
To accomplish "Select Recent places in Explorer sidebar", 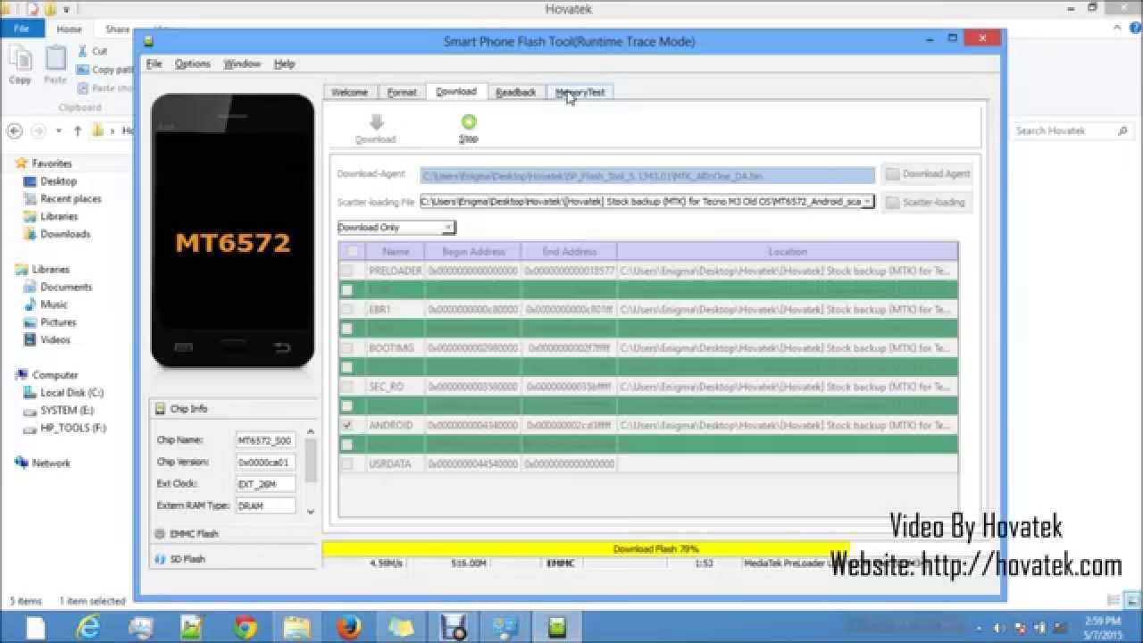I will (x=71, y=199).
